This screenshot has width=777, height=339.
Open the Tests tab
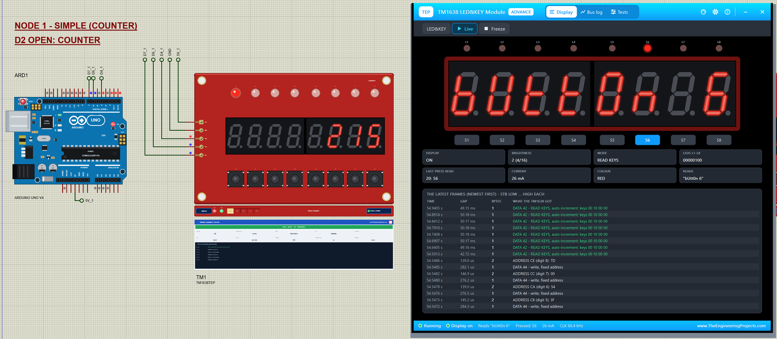[x=619, y=12]
